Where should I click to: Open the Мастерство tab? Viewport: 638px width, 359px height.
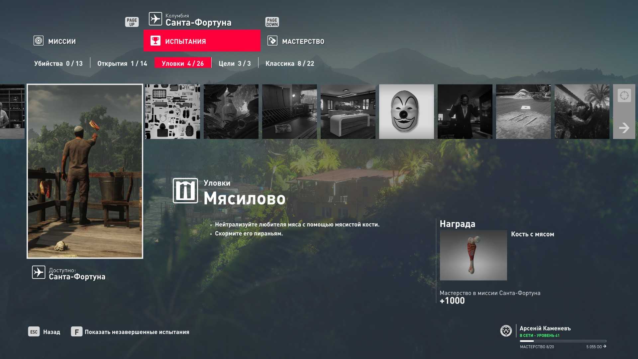(x=303, y=42)
